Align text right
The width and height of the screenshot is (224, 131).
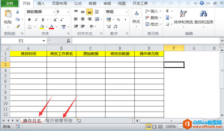click(x=90, y=19)
